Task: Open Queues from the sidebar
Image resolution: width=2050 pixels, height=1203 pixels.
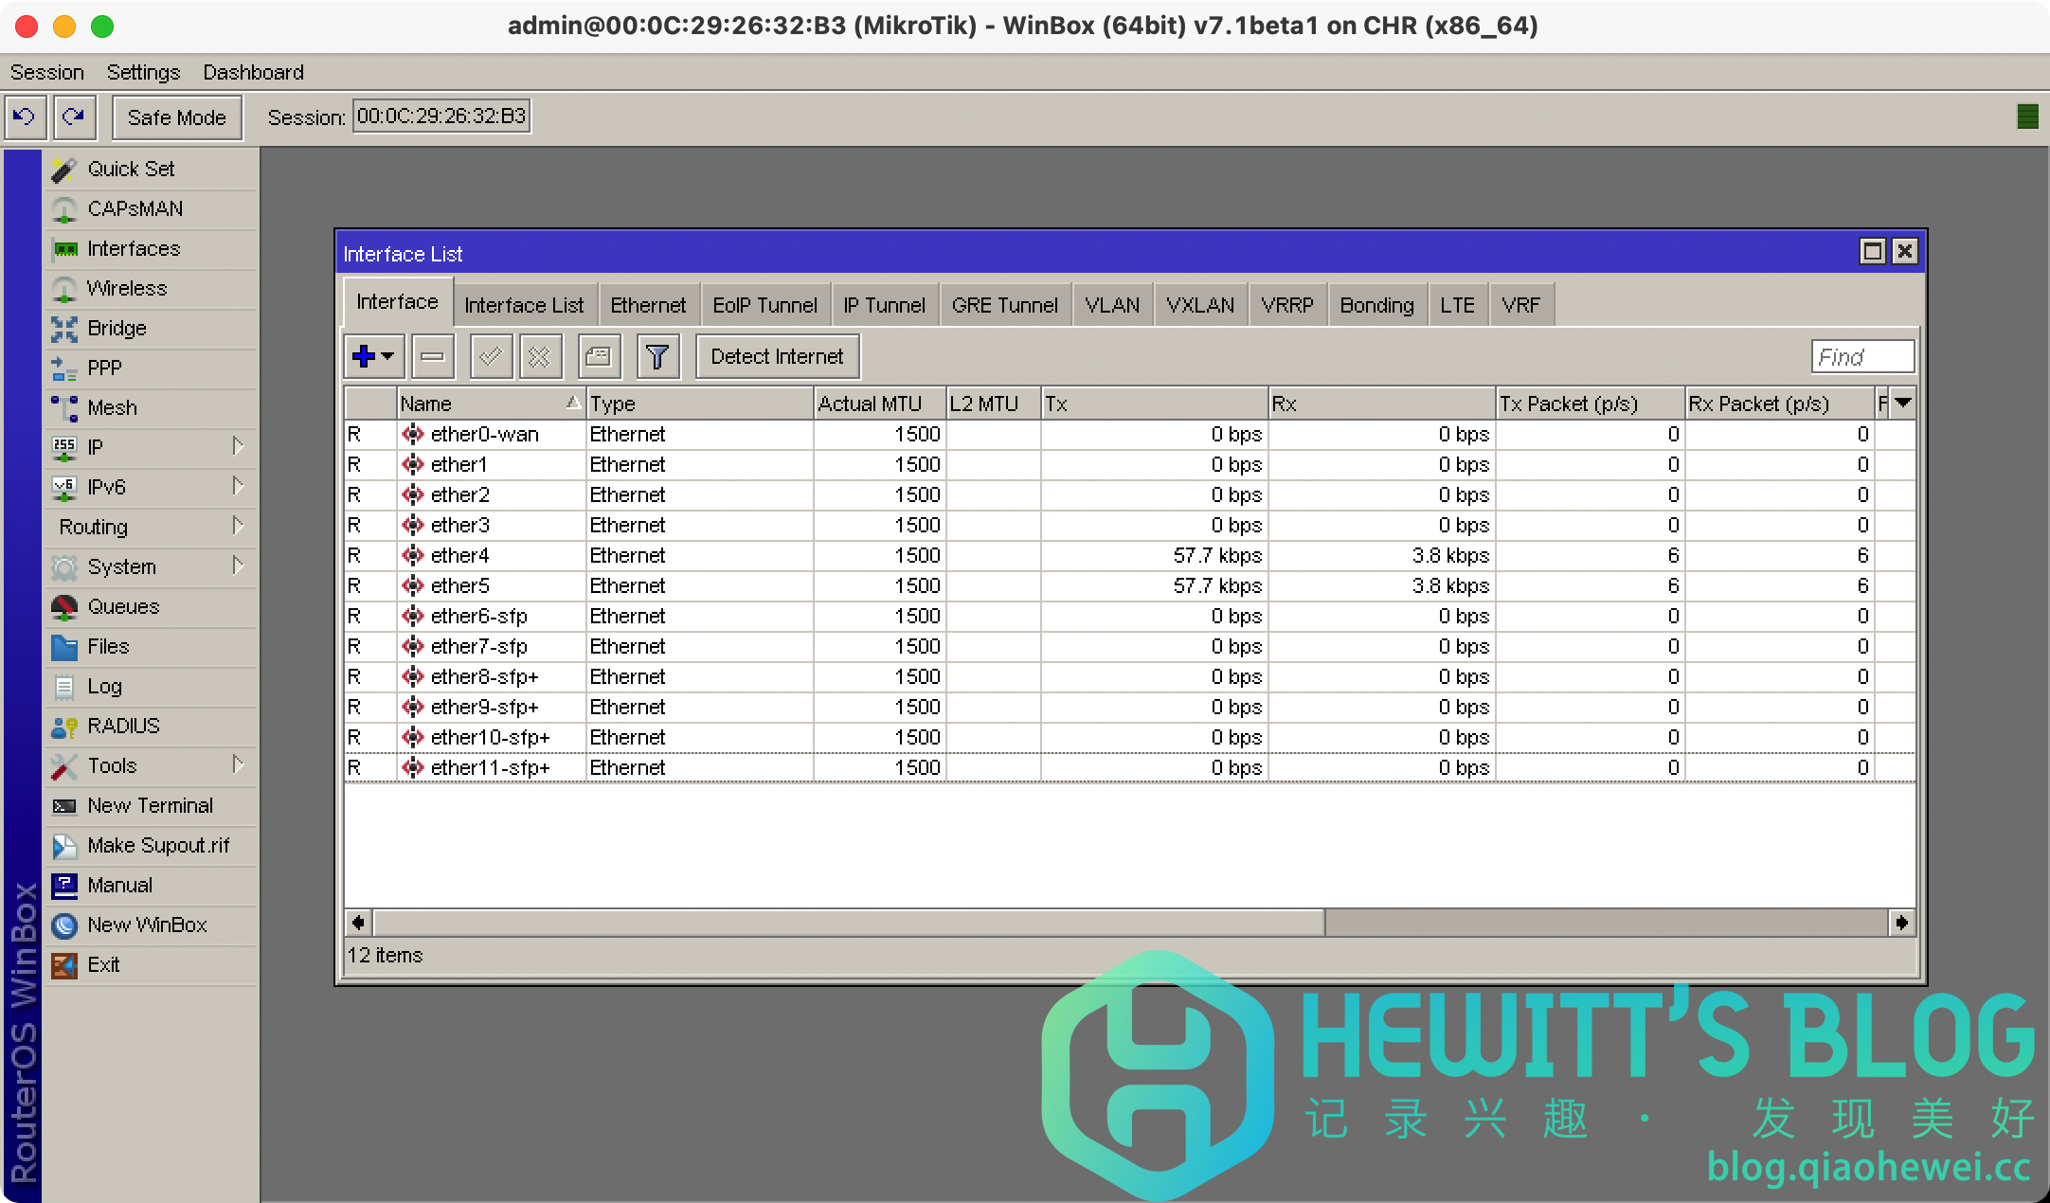Action: click(123, 606)
